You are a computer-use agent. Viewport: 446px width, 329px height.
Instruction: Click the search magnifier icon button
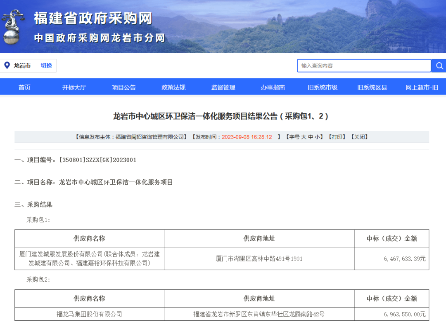439,66
